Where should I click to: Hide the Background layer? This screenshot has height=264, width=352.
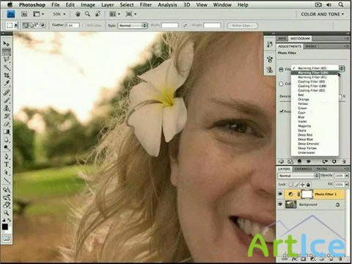click(x=280, y=204)
